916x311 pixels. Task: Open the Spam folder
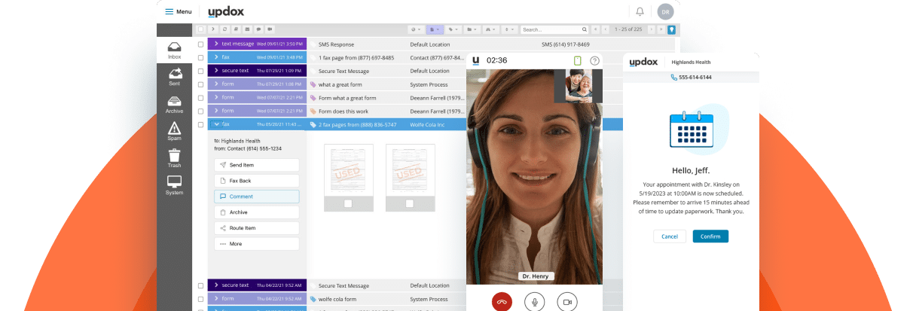pos(174,131)
